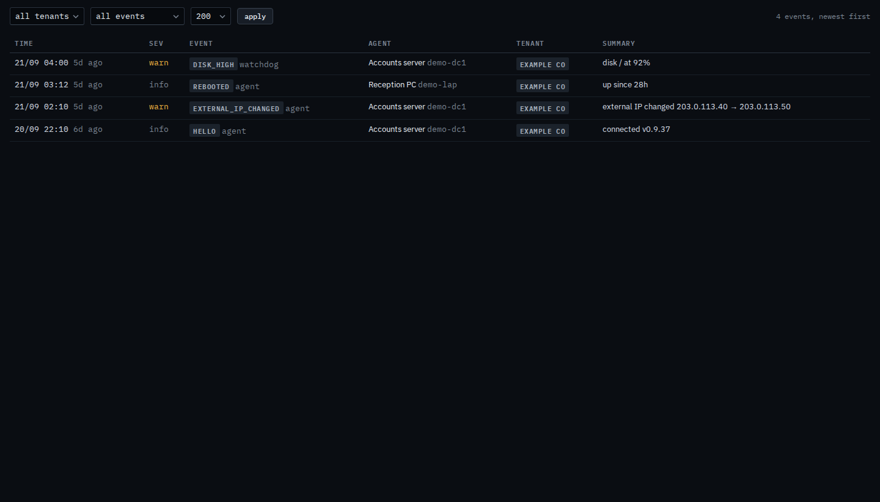Open the 200 limit dropdown

211,16
